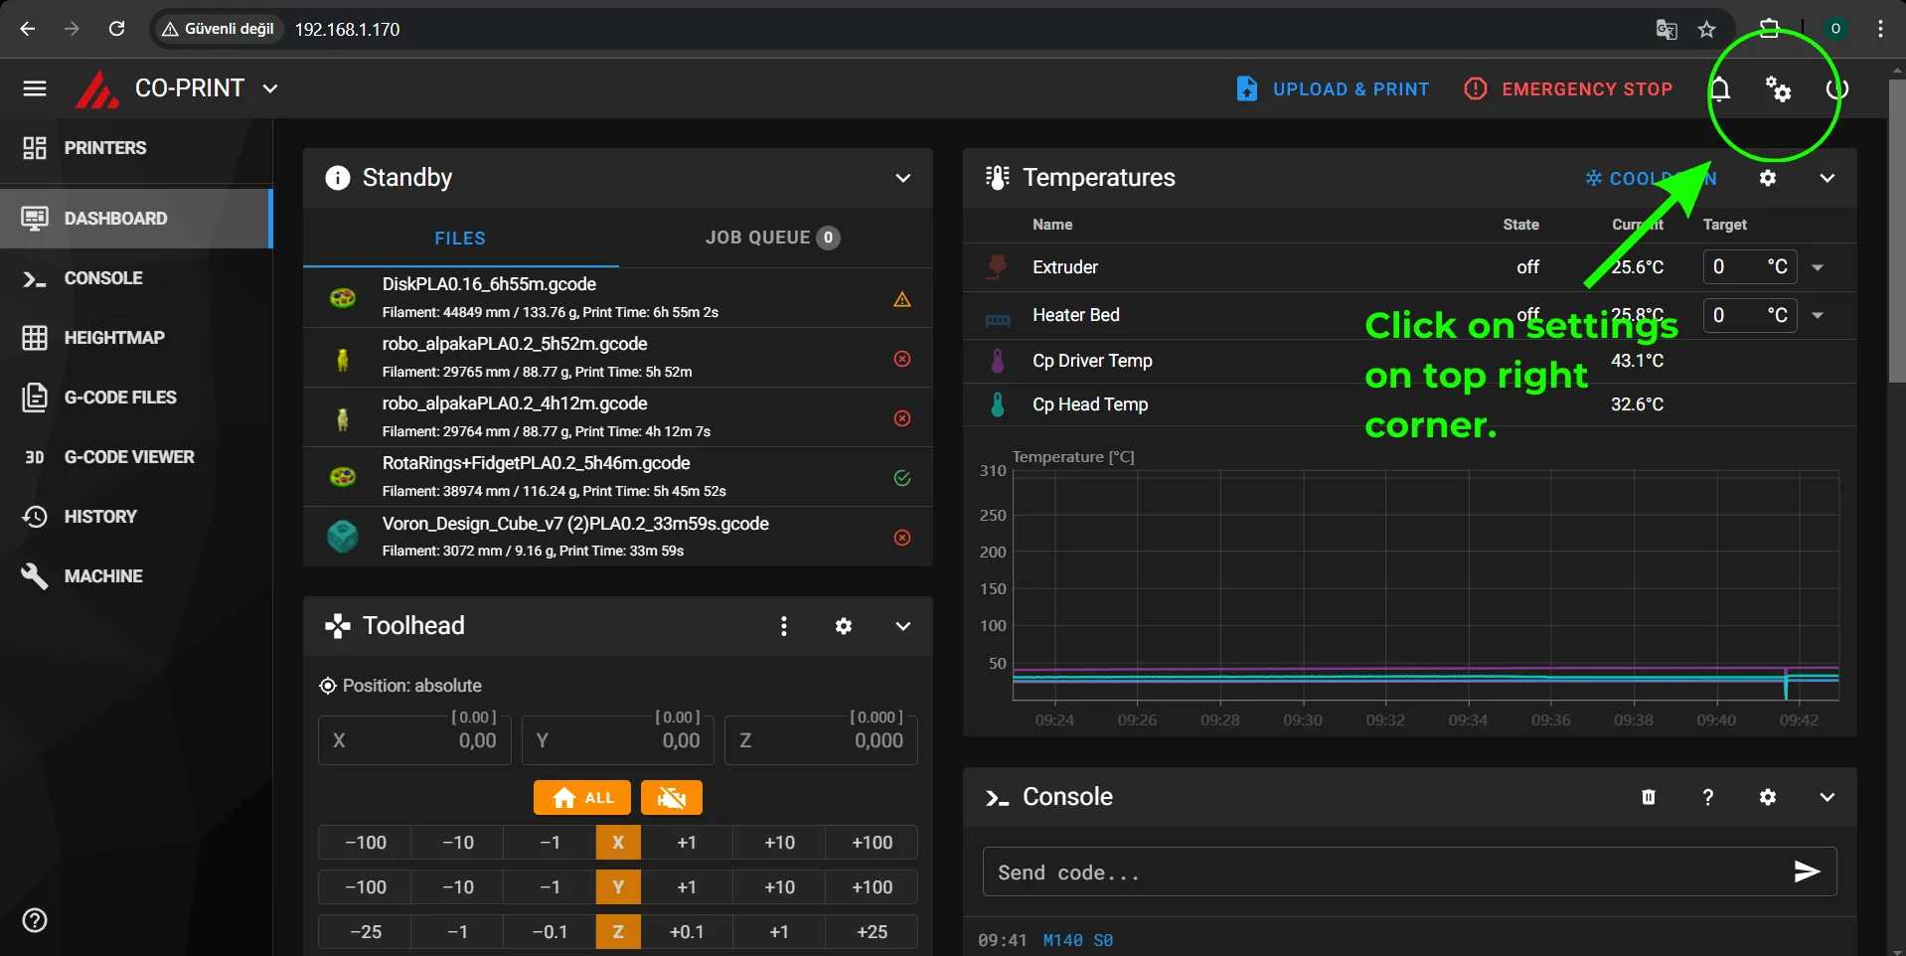The image size is (1906, 956).
Task: Open Heater Bed temperature preset dropdown
Action: click(1818, 315)
